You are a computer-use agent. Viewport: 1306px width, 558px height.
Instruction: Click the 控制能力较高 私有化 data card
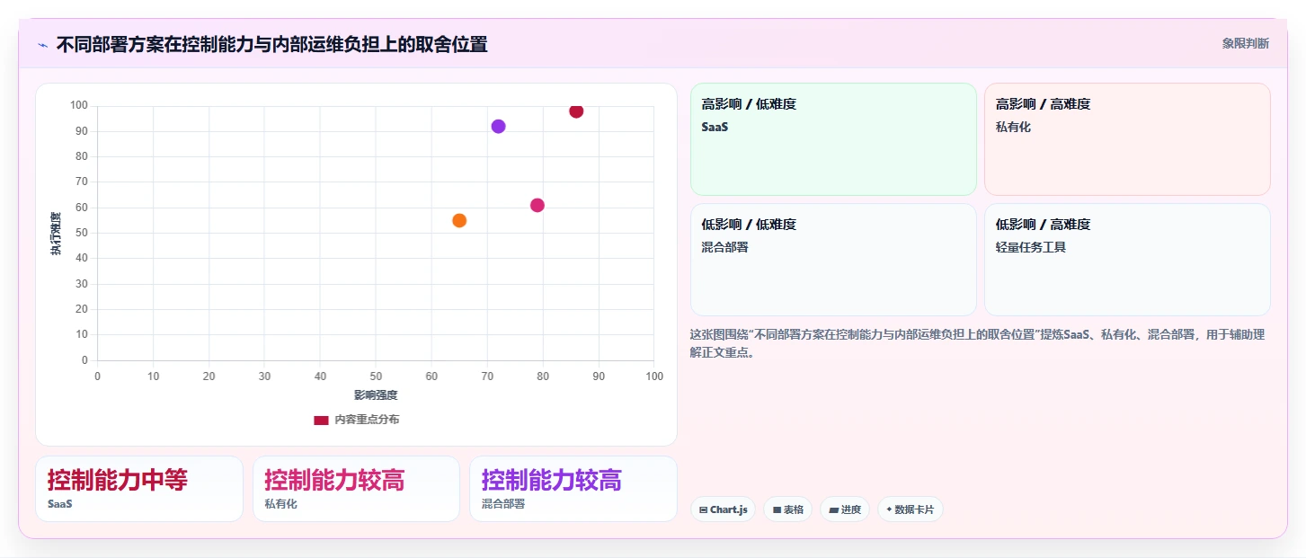tap(356, 489)
